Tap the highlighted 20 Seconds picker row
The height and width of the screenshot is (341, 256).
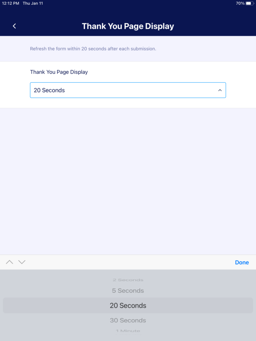click(128, 306)
